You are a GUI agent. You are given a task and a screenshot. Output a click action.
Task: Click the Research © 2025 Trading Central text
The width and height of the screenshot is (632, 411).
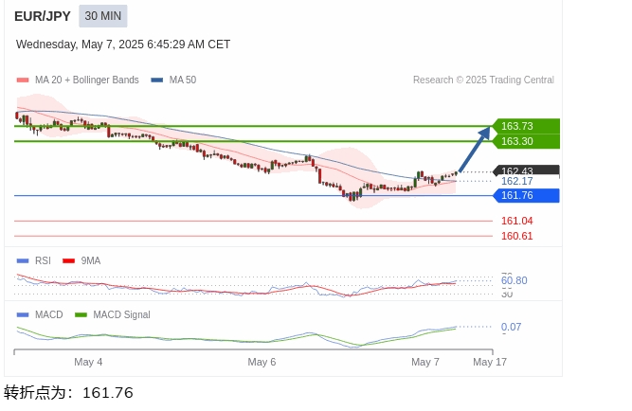483,80
